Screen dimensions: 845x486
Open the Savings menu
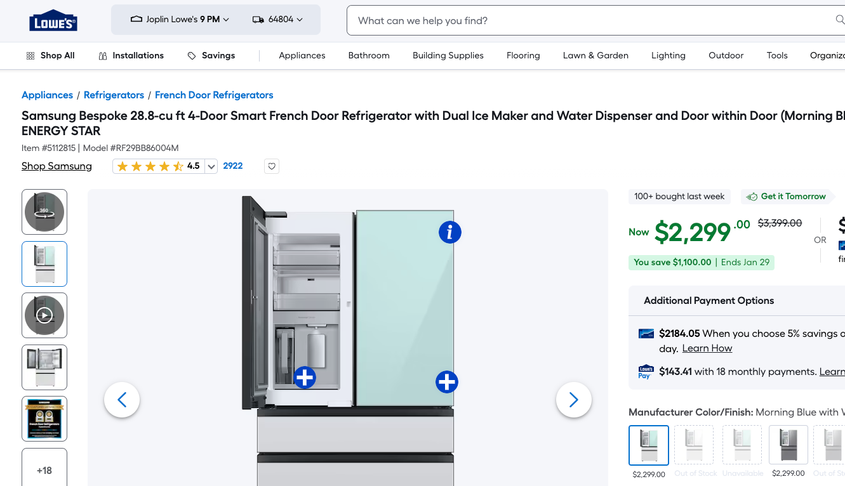pyautogui.click(x=211, y=56)
